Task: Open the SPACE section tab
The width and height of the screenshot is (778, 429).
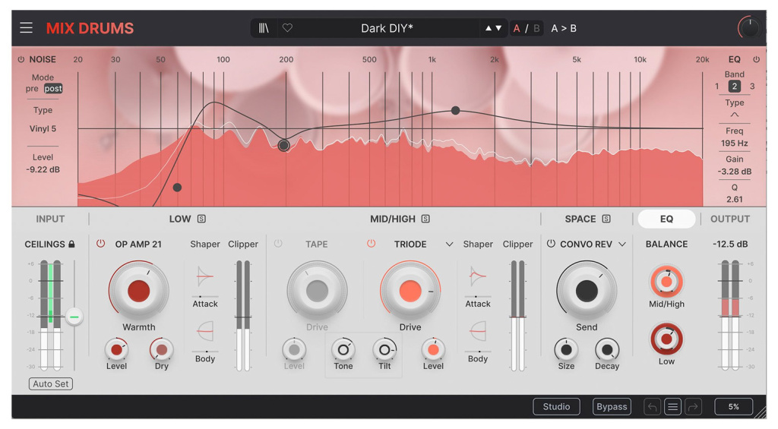Action: point(580,219)
